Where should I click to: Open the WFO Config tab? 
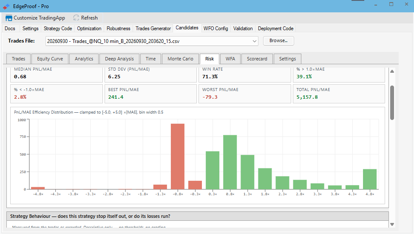point(216,29)
